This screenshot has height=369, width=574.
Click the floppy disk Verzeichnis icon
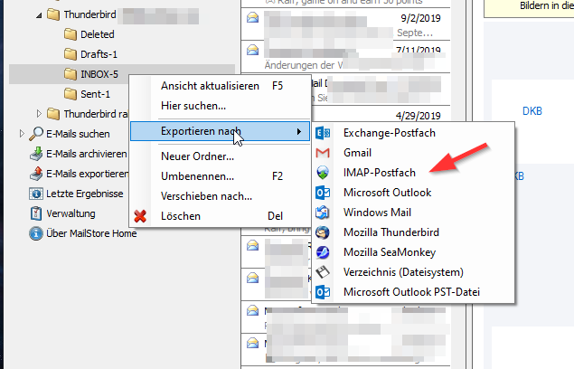[323, 272]
